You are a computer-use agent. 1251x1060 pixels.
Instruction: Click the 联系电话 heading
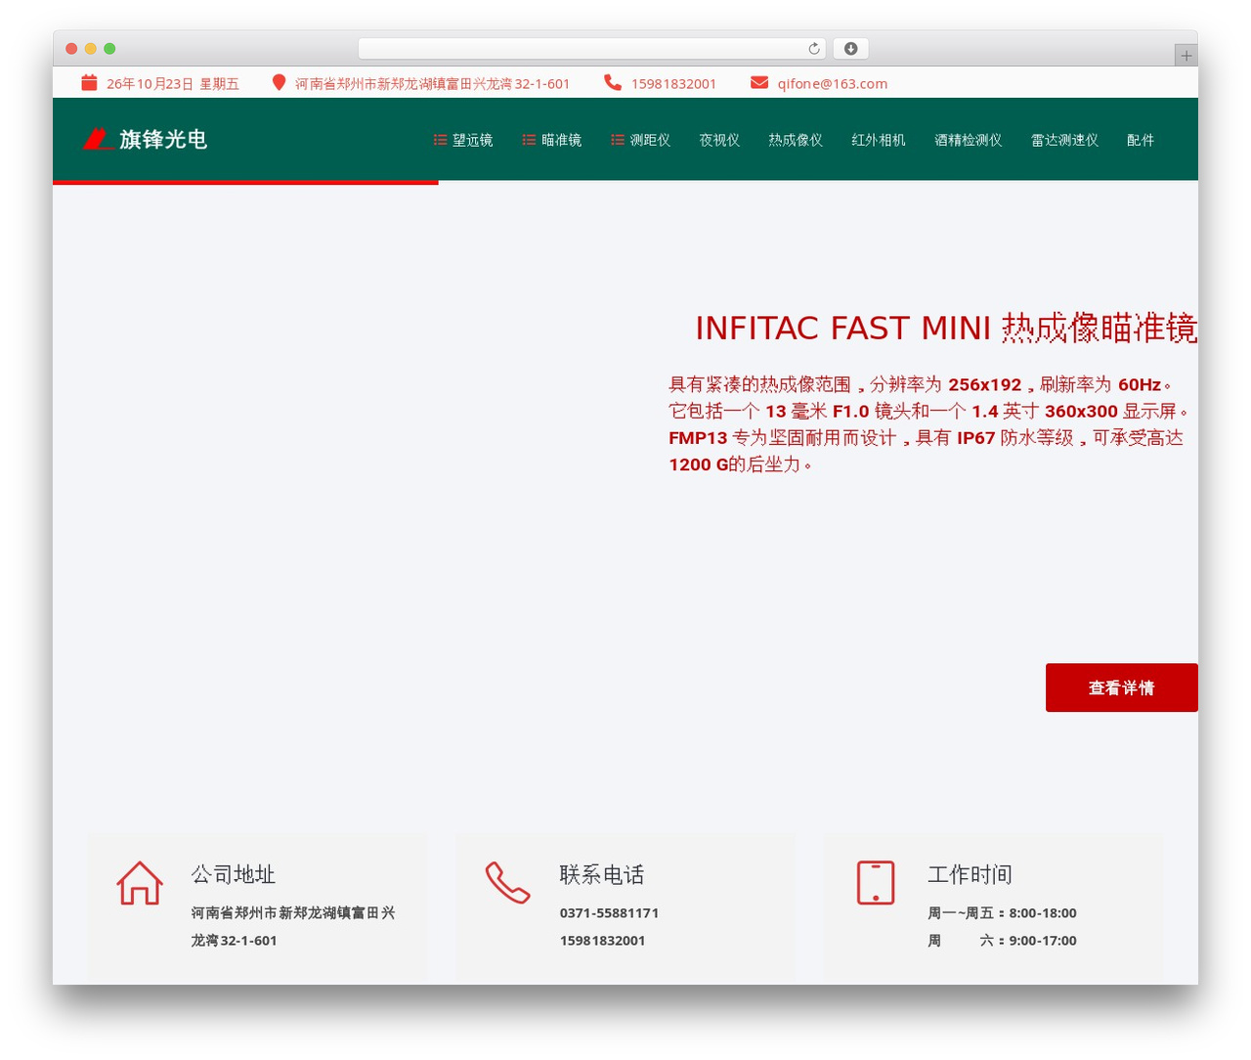pyautogui.click(x=602, y=874)
